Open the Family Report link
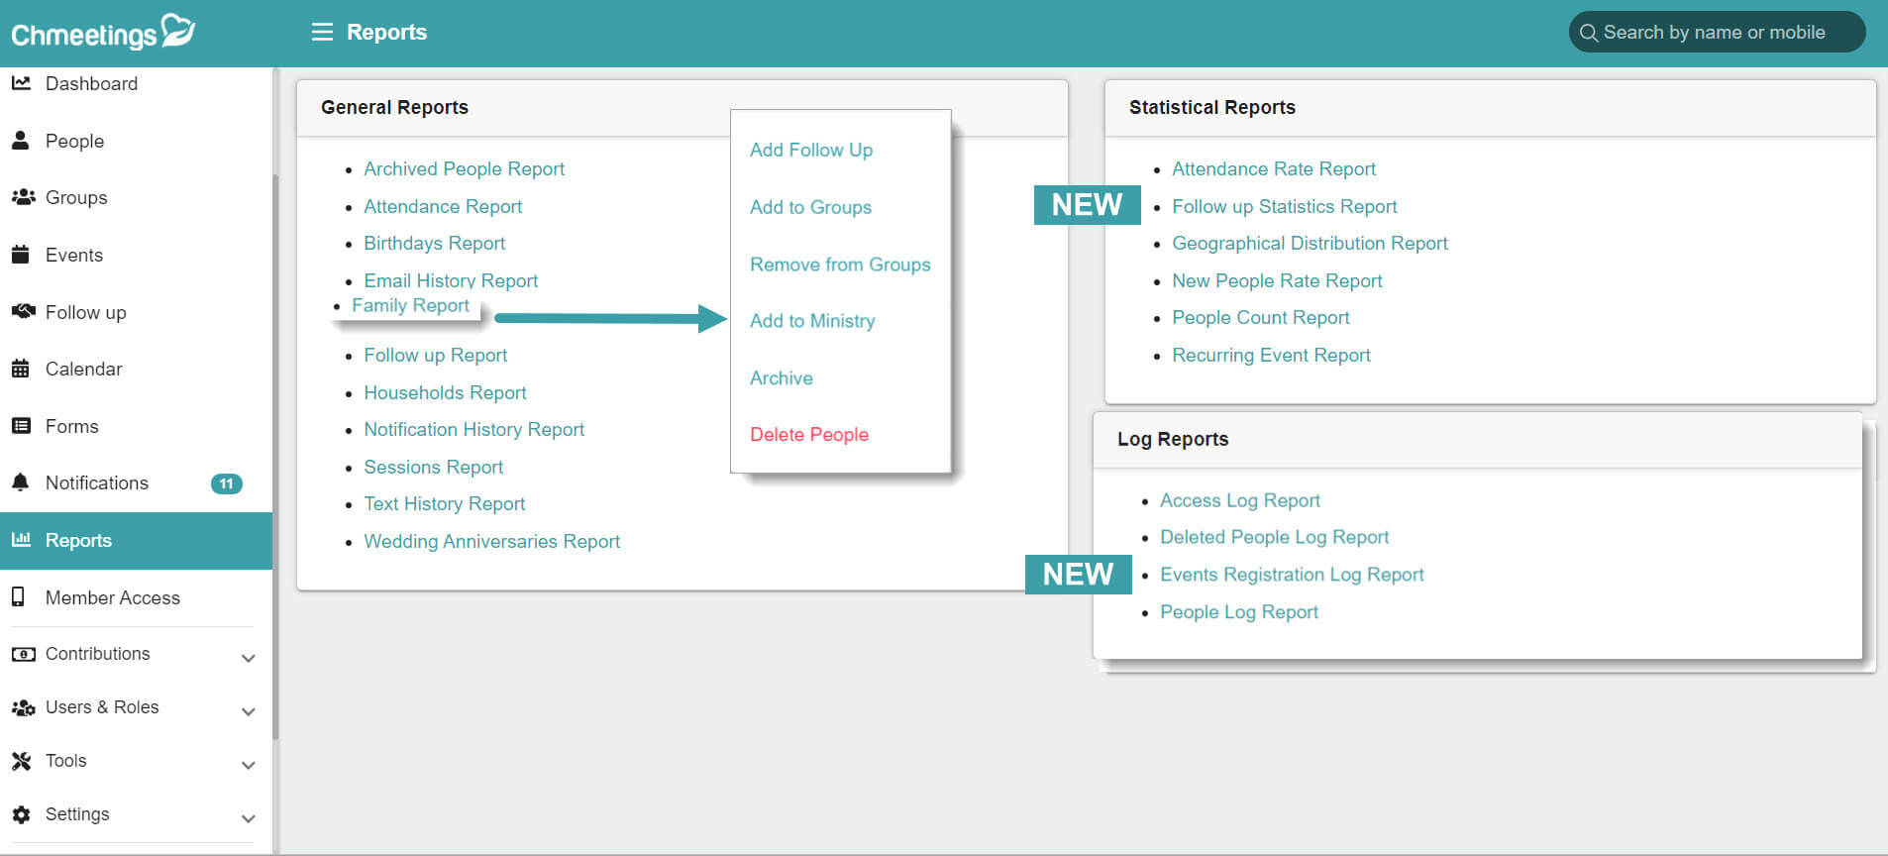Screen dimensions: 1888x856 tap(410, 305)
